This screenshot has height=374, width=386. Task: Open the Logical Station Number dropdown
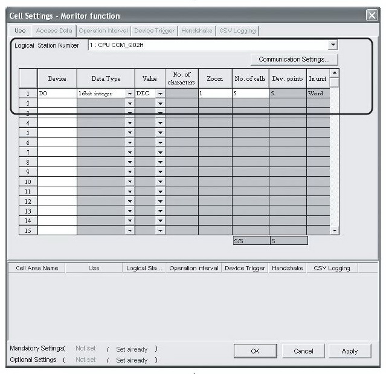pyautogui.click(x=332, y=45)
